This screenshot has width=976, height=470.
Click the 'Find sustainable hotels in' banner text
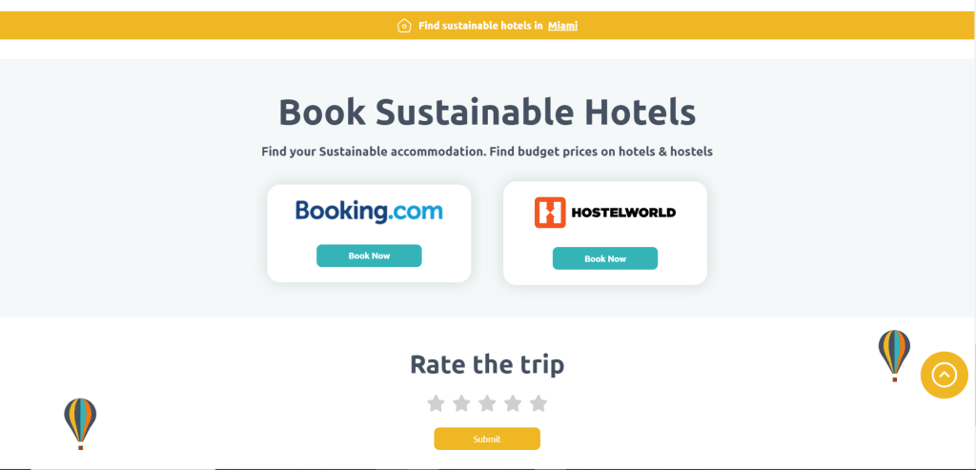(480, 26)
